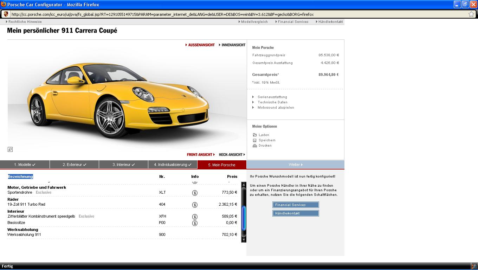Click 19-Zoll 911 Turbo Rad entry
This screenshot has height=270, width=478.
26,204
